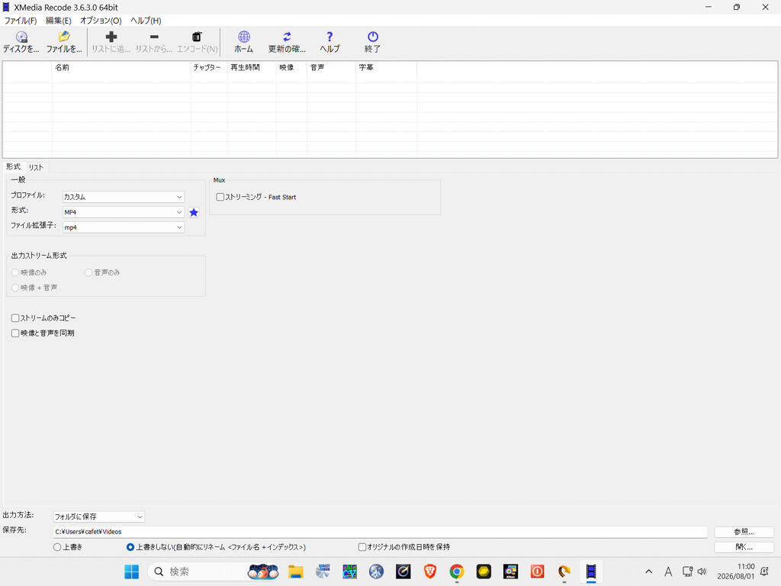Click the Encode toolbar icon
The height and width of the screenshot is (586, 781).
coord(197,37)
